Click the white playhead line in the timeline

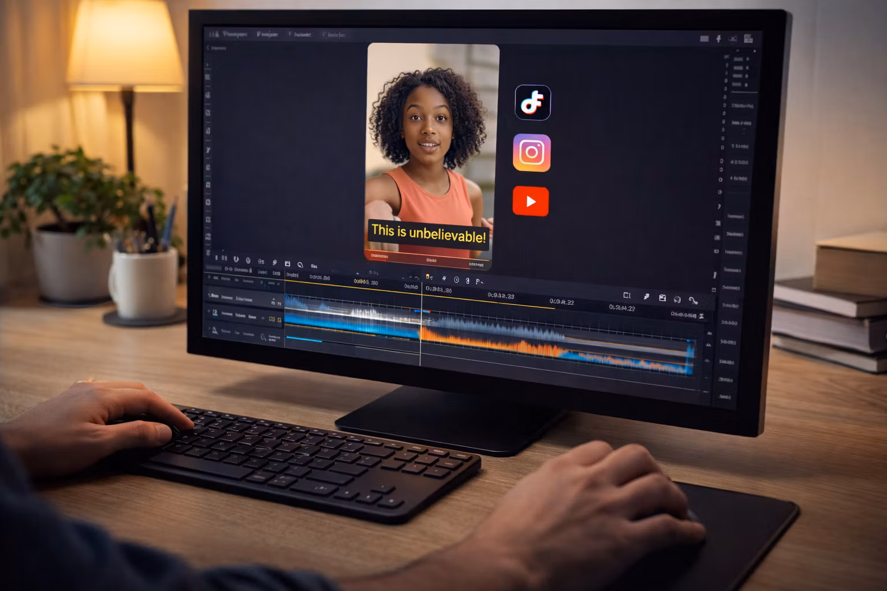tap(421, 323)
